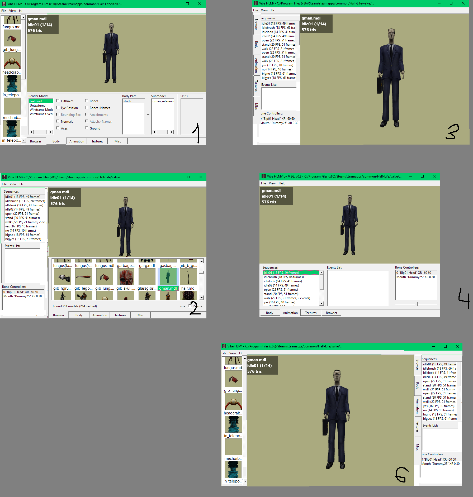Select gman_referenc entry in Submodel list
The height and width of the screenshot is (497, 473).
pyautogui.click(x=163, y=101)
